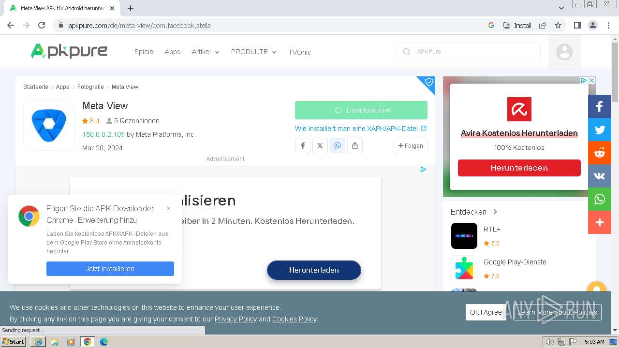Open the Cookies Policy link
The height and width of the screenshot is (348, 619).
point(294,319)
